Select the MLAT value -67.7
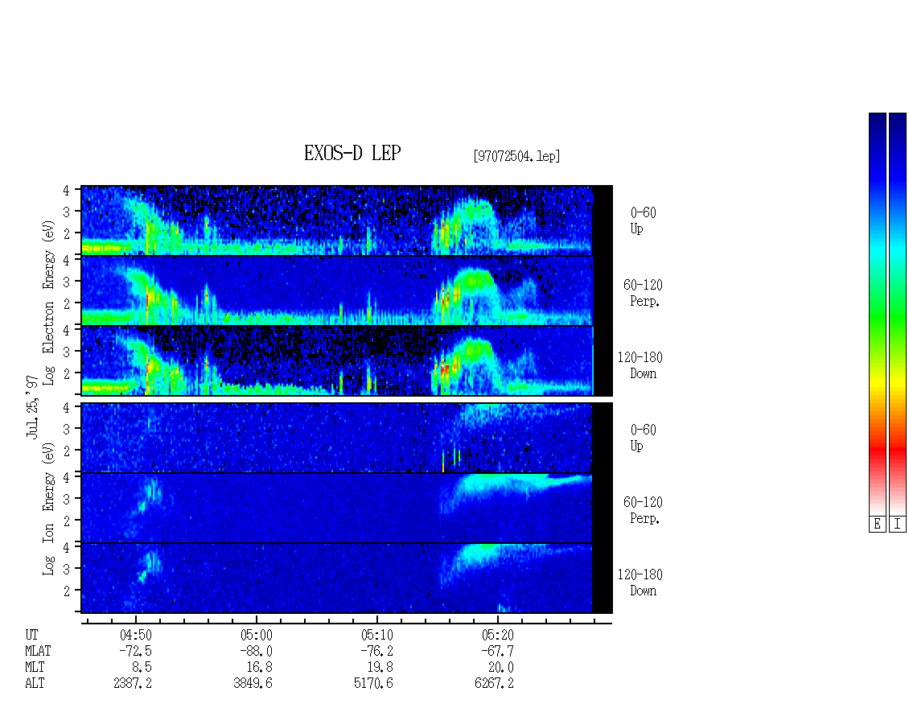 (497, 651)
